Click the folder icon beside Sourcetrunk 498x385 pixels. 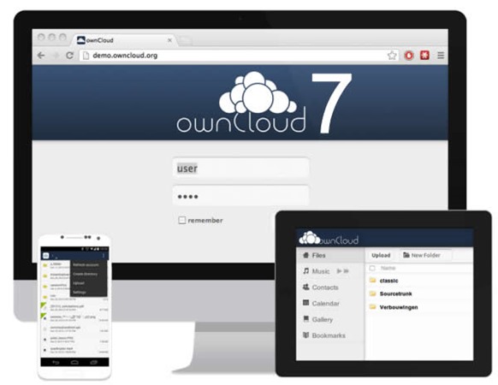coord(373,293)
